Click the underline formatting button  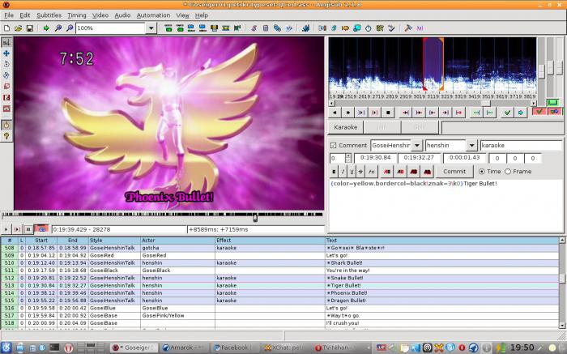352,172
